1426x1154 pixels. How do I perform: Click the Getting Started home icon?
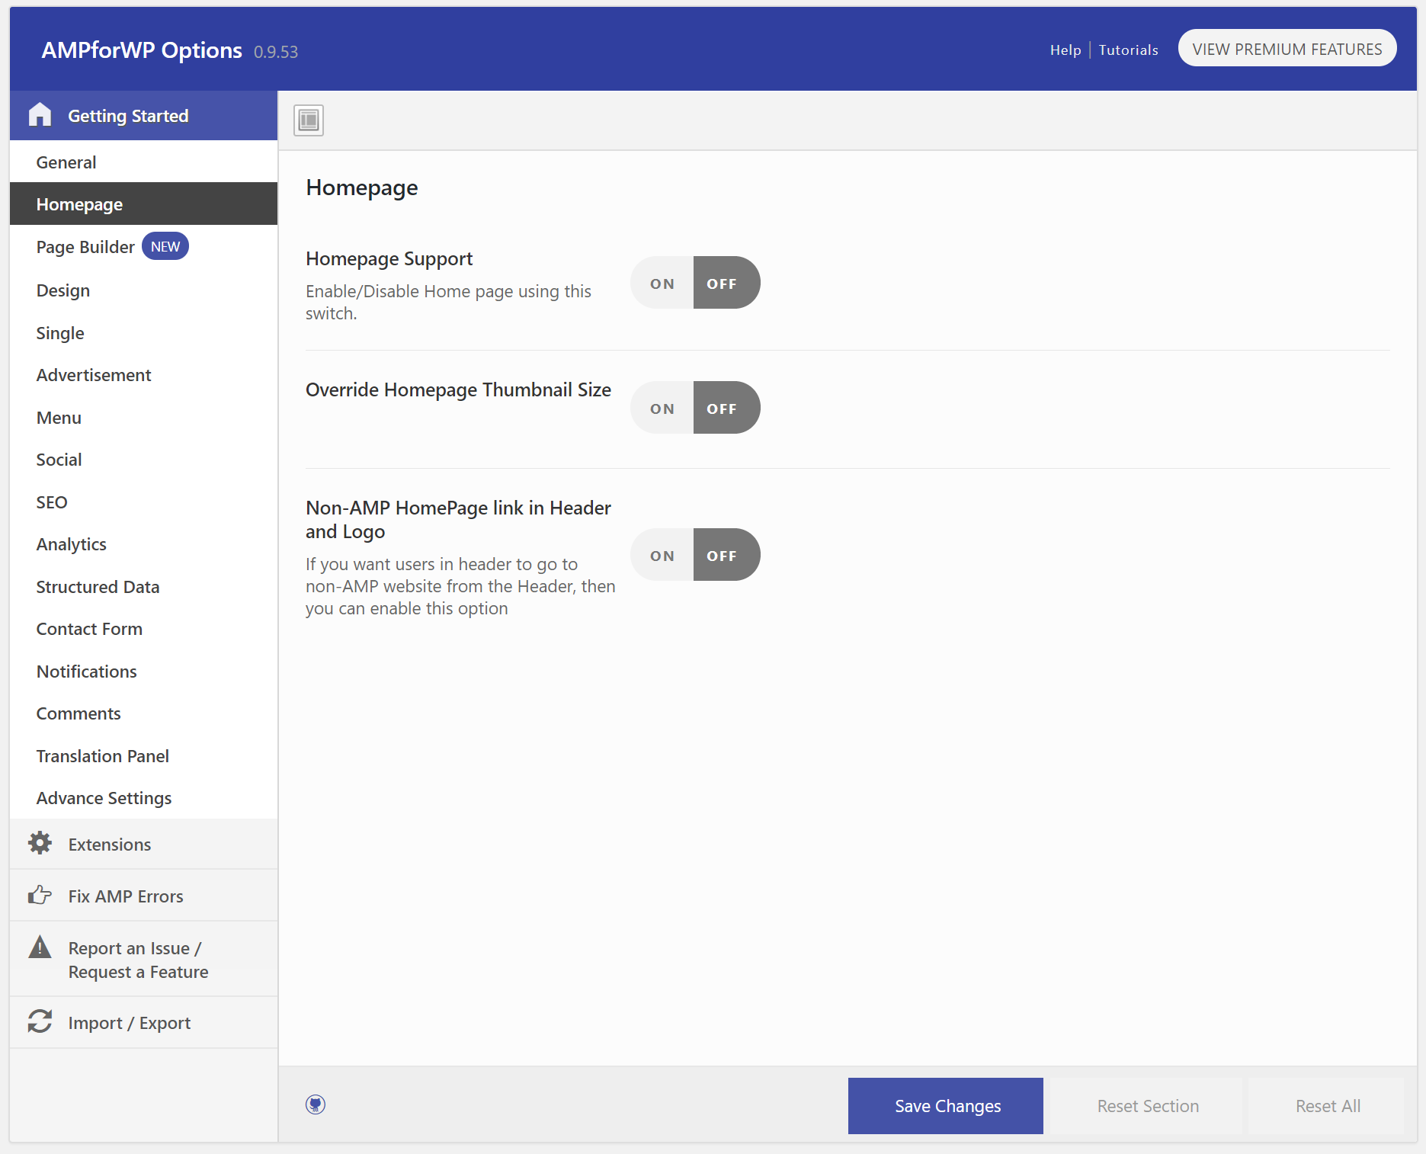(40, 114)
